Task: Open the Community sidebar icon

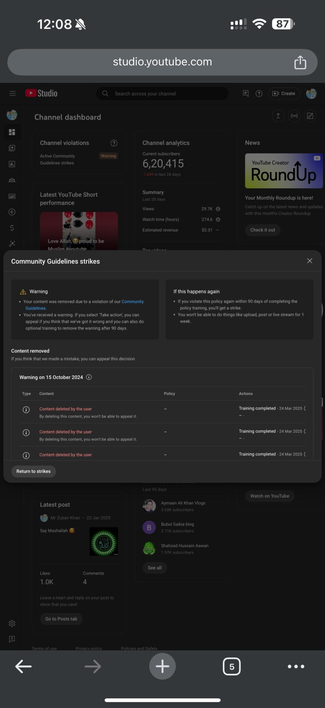Action: tap(12, 180)
